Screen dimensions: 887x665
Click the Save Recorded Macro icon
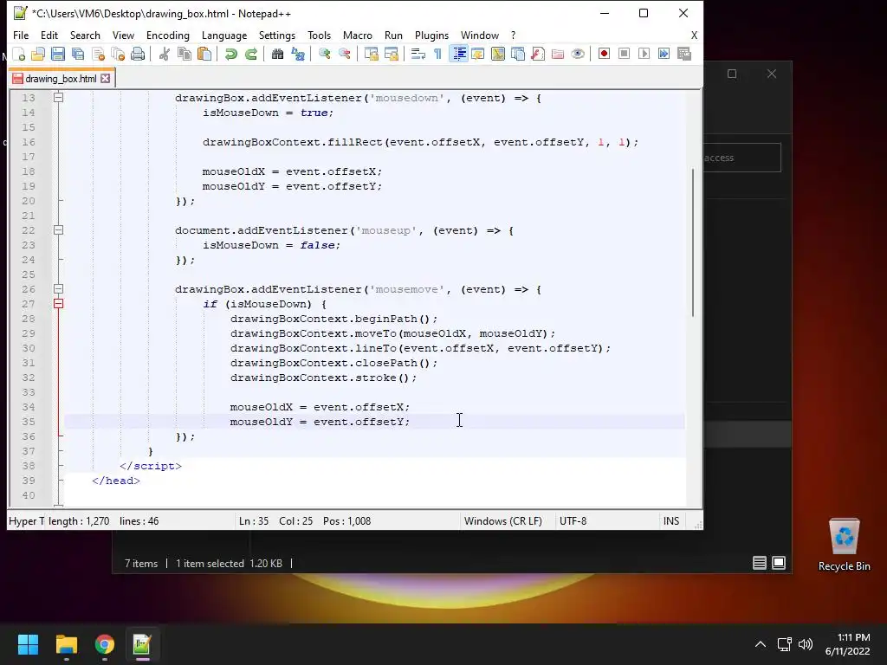point(684,54)
